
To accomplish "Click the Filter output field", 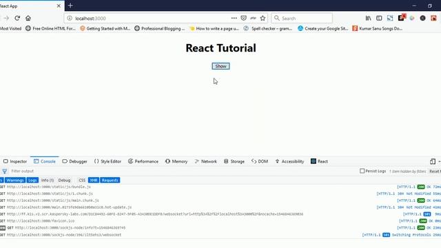I will (183, 171).
